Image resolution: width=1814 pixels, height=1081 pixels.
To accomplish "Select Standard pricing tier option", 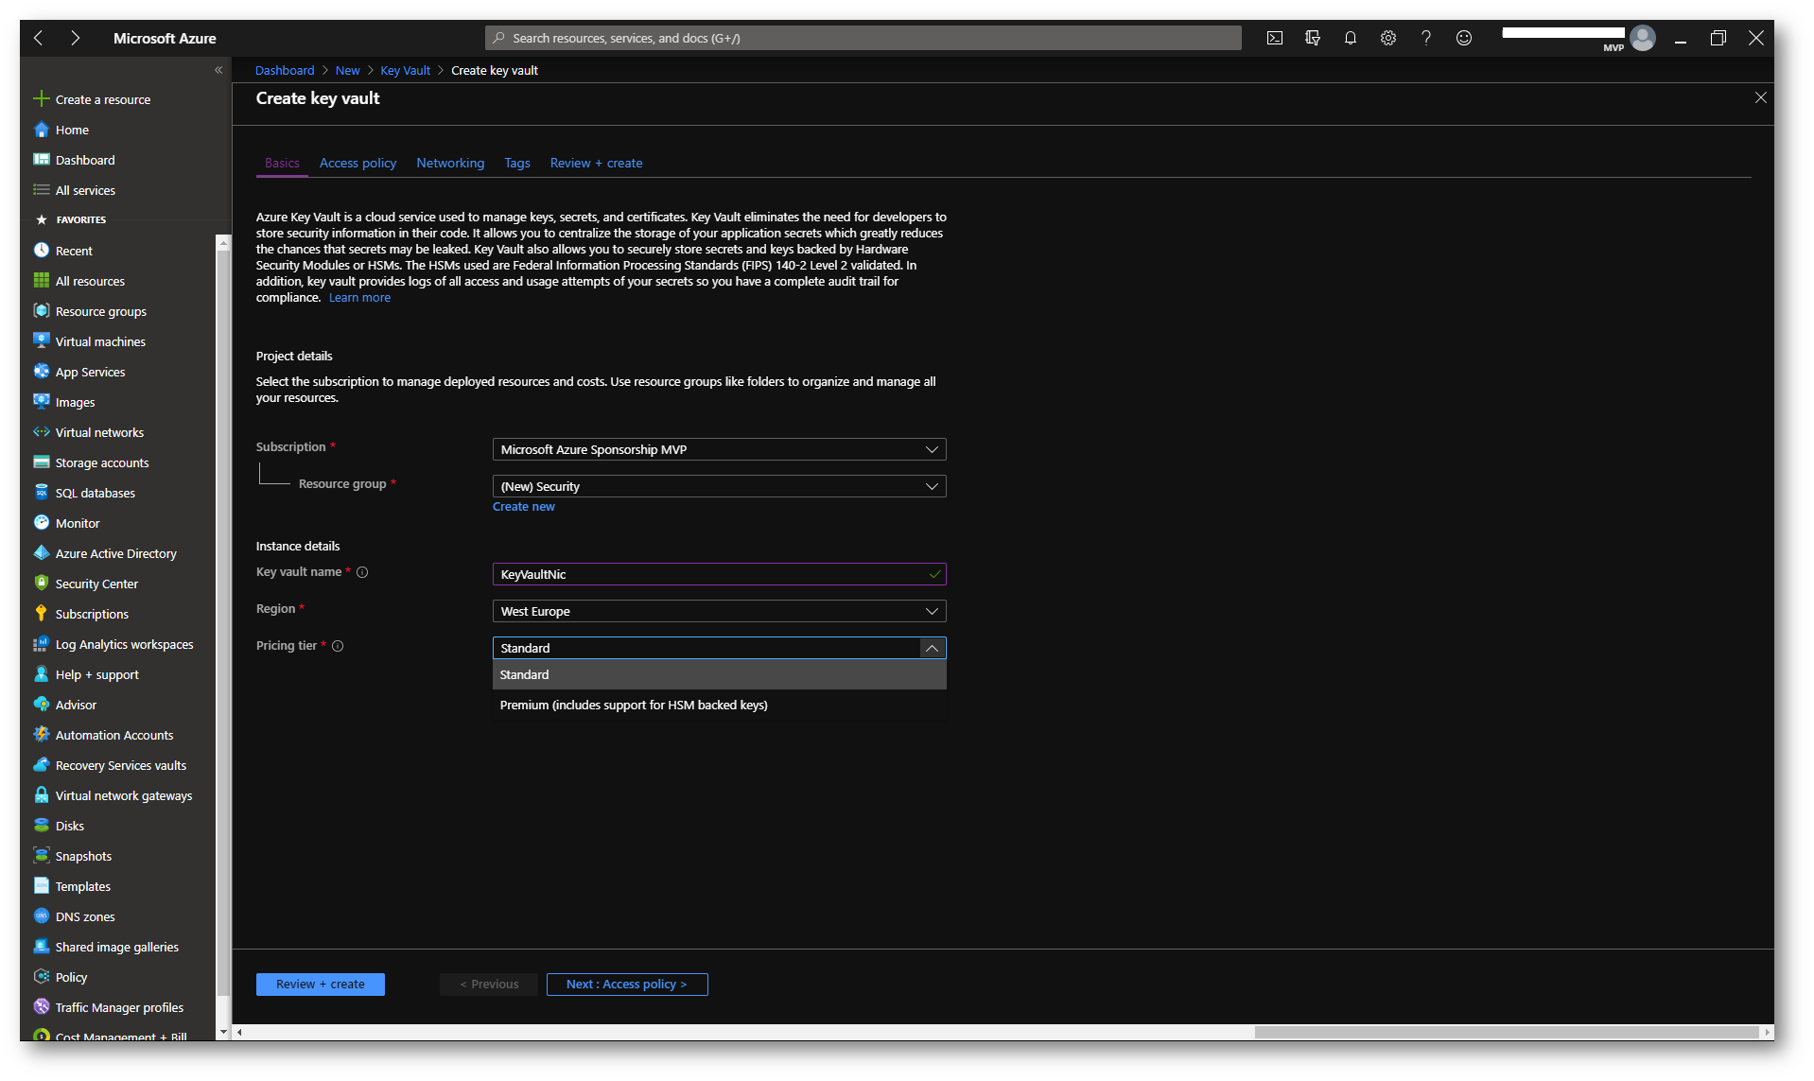I will pyautogui.click(x=719, y=674).
